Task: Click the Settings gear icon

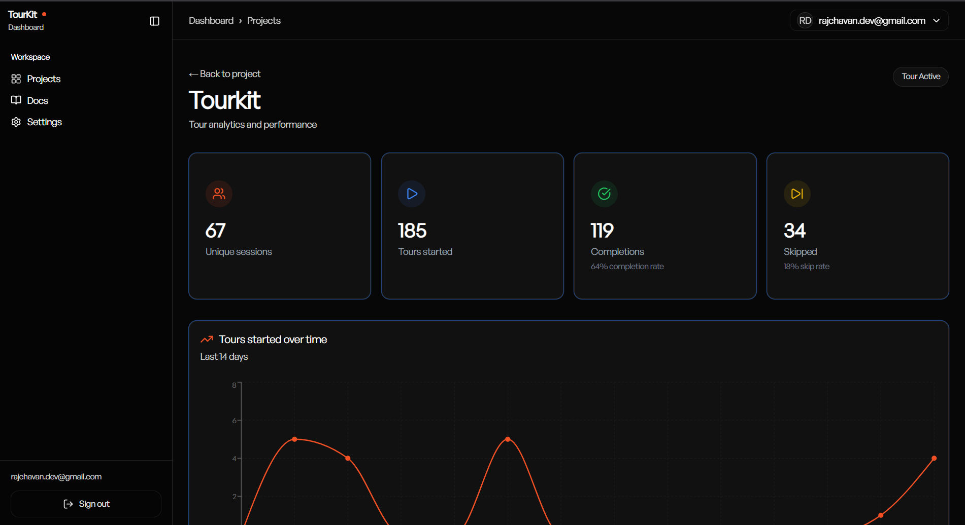Action: tap(16, 122)
